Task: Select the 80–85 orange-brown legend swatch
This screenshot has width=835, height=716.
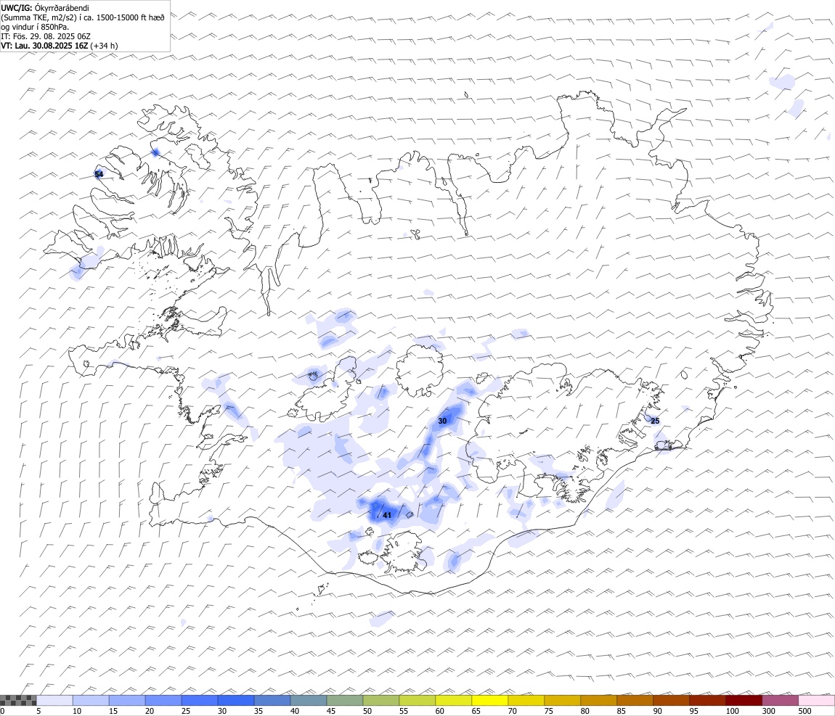Action: point(598,700)
